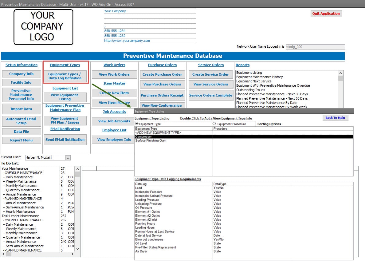365x261 pixels.
Task: Select Your Maintenance to-do row
Action: pyautogui.click(x=38, y=168)
